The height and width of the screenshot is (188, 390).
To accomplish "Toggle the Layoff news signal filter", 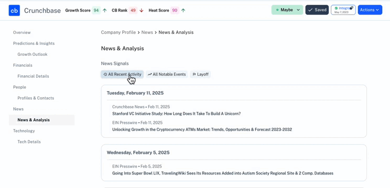I will coord(200,74).
